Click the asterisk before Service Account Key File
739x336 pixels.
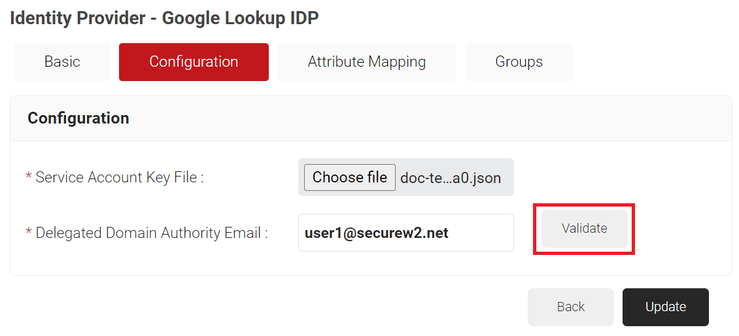click(28, 178)
